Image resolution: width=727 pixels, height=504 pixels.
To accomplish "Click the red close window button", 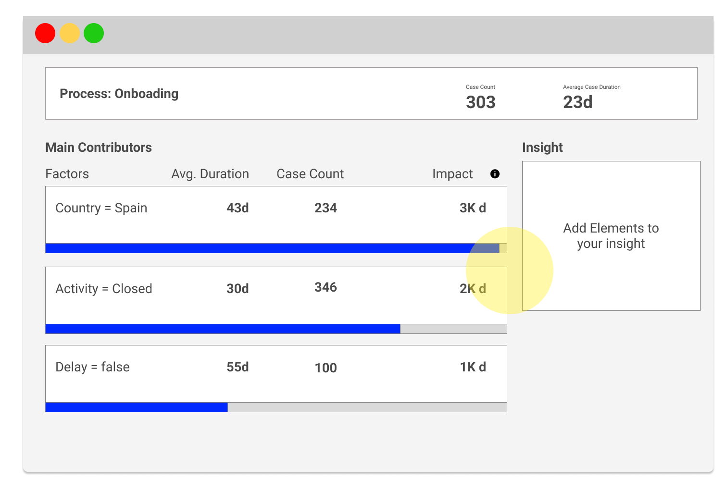I will point(45,33).
